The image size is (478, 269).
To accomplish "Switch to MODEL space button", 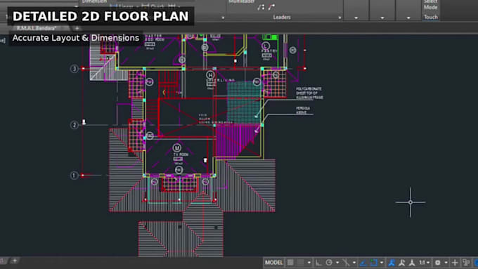I will click(x=273, y=262).
